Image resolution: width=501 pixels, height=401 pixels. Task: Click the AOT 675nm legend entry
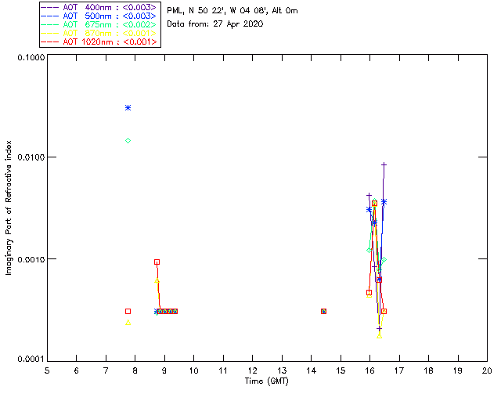(99, 24)
